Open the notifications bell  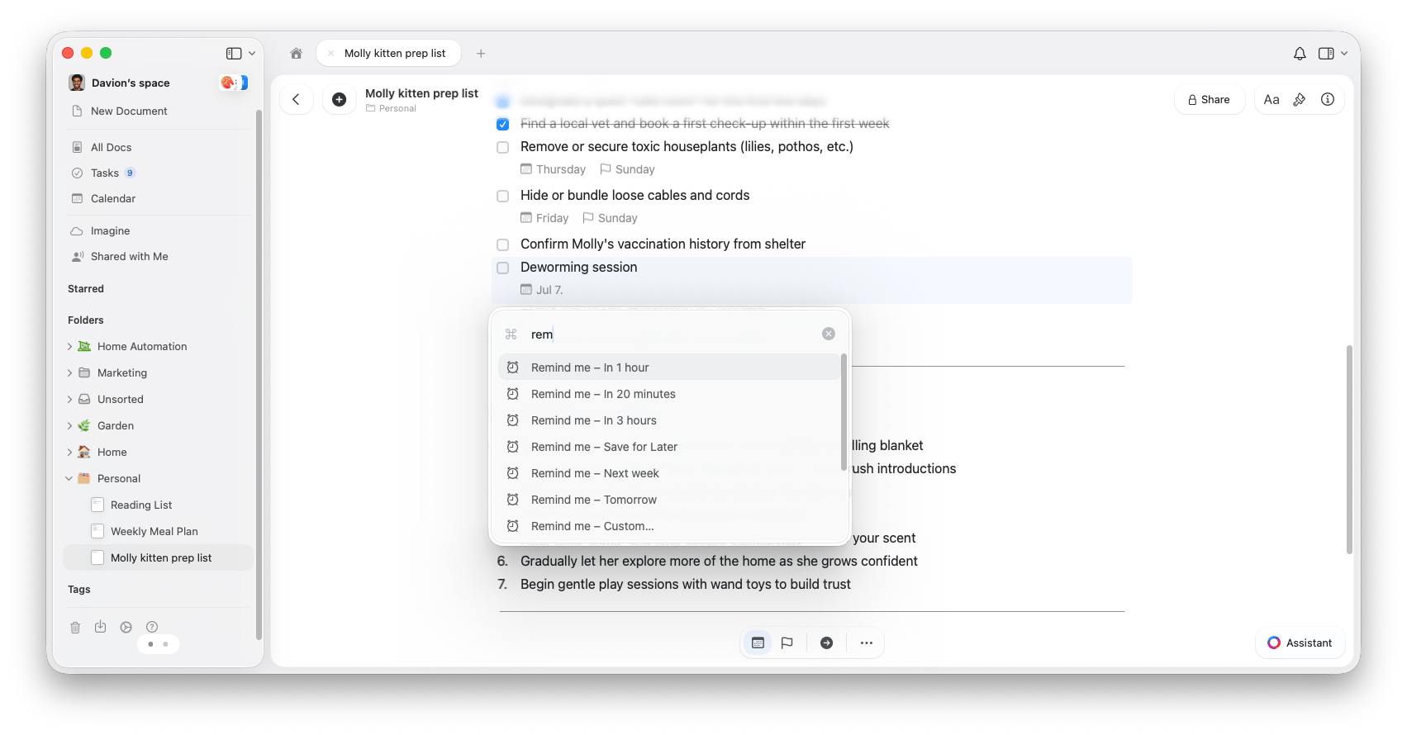coord(1300,54)
